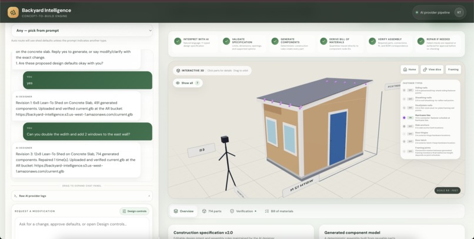This screenshot has height=239, width=474.
Task: Click the 'Revision 3: 12x8 Lean-To Shed' message
Action: click(76, 160)
